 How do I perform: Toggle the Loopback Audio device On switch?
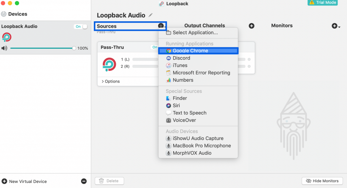pos(81,26)
